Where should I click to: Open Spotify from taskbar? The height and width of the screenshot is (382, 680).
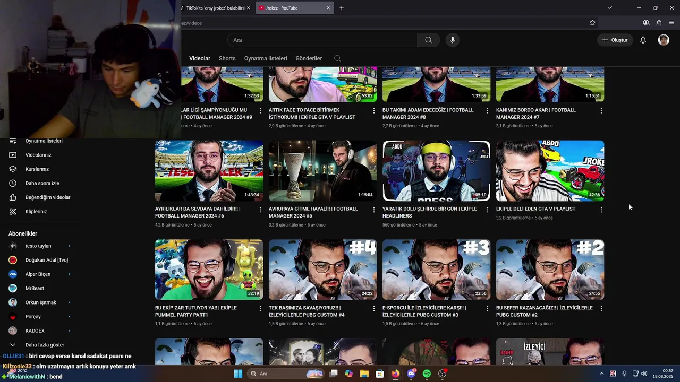click(x=427, y=374)
